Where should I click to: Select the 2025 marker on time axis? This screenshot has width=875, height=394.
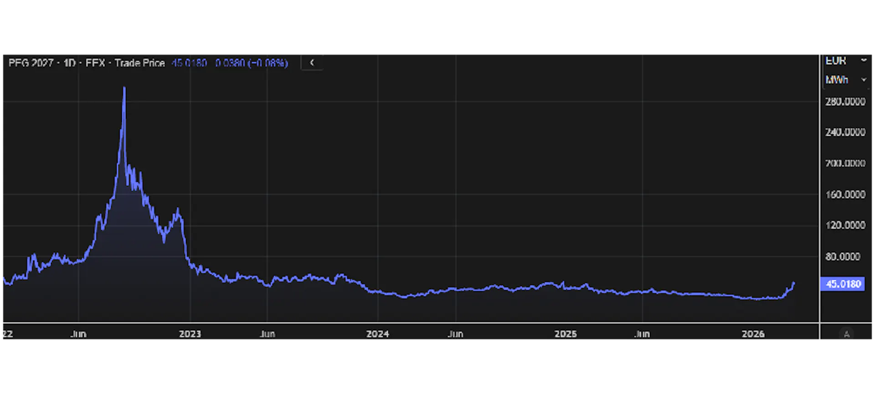pyautogui.click(x=566, y=334)
